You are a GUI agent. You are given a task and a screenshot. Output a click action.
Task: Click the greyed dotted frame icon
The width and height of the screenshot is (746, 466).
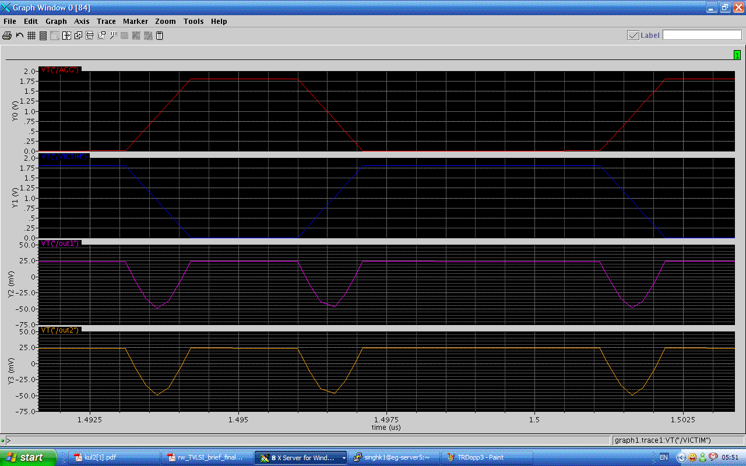click(55, 36)
